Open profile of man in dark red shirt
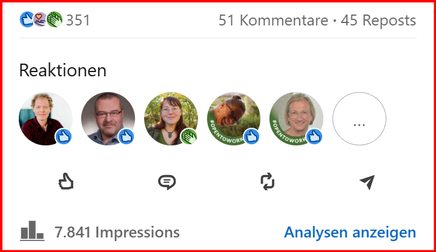 coord(45,119)
